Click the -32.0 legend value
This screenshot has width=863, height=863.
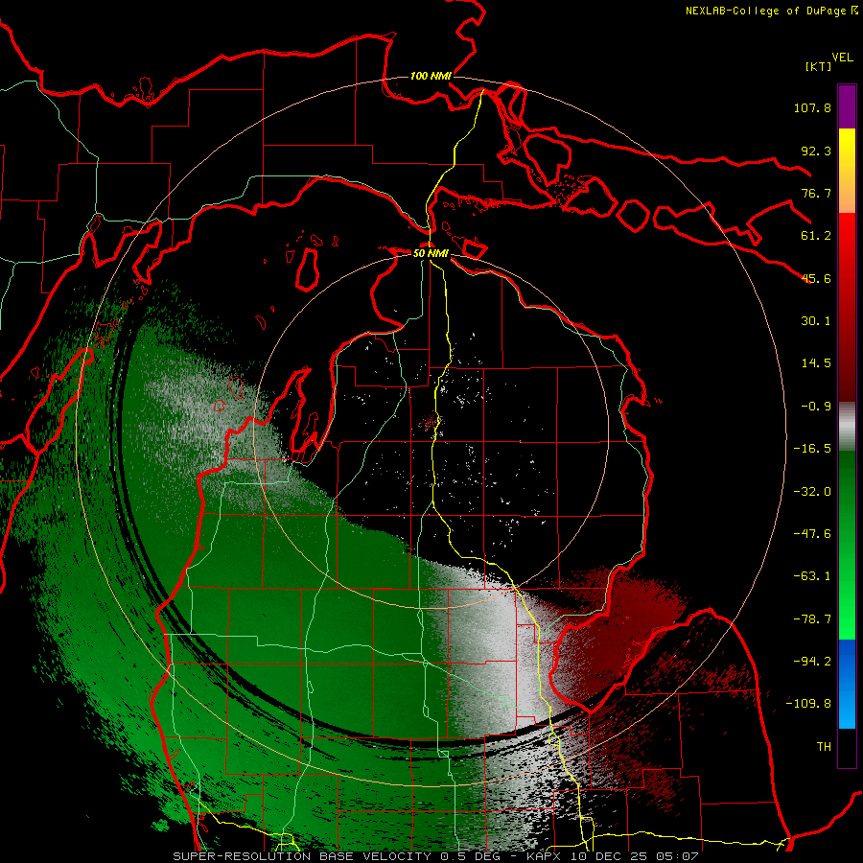point(812,492)
